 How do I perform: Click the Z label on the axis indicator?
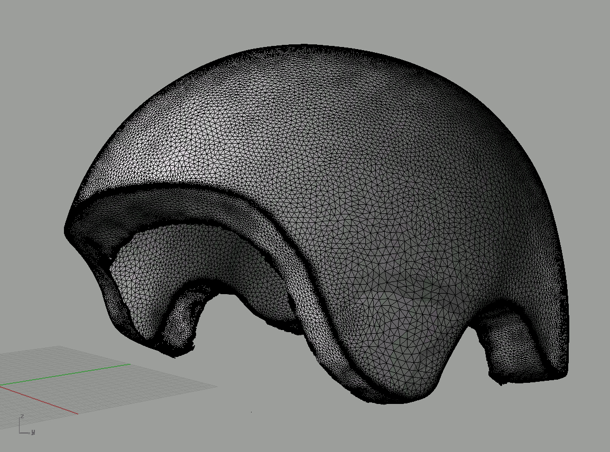(21, 417)
